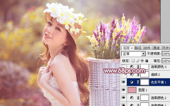The width and height of the screenshot is (170, 106).
Task: Select the layer named 选取颜色 2
Action: coord(159,98)
